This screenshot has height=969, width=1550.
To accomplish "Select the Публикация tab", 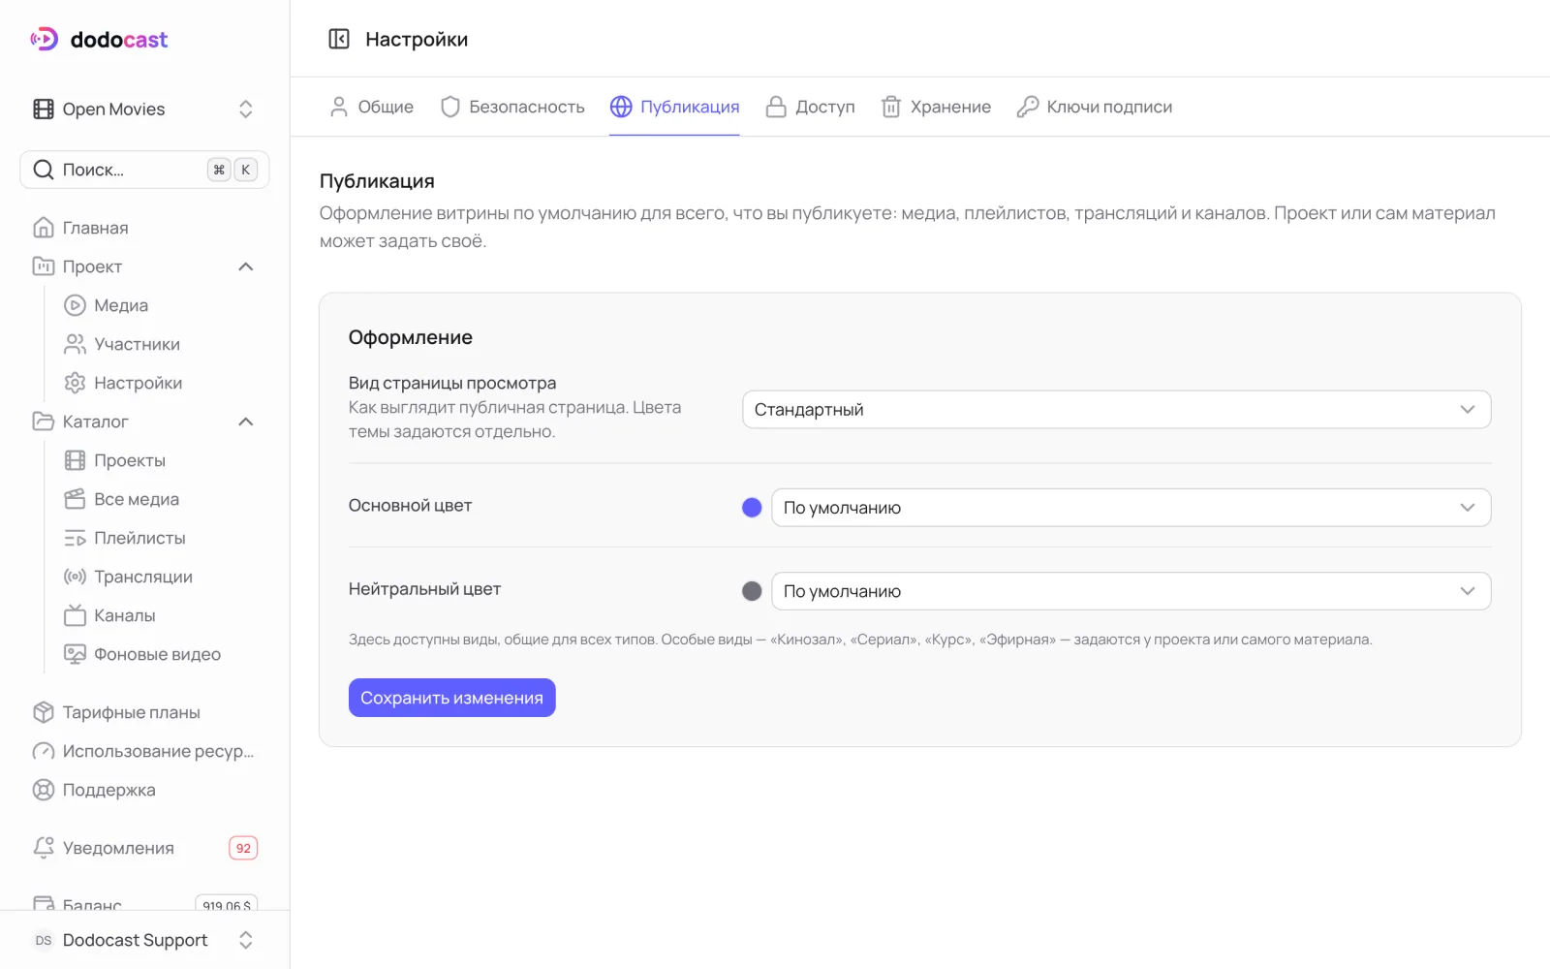I will (674, 107).
